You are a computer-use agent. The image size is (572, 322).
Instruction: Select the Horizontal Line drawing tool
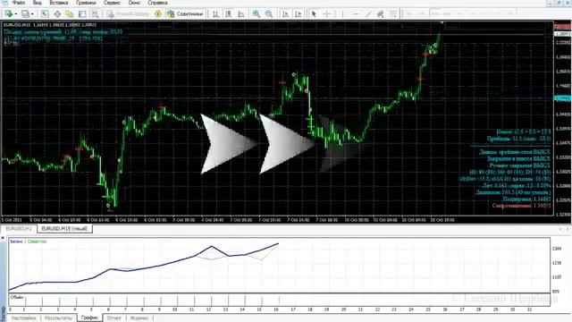coord(356,14)
